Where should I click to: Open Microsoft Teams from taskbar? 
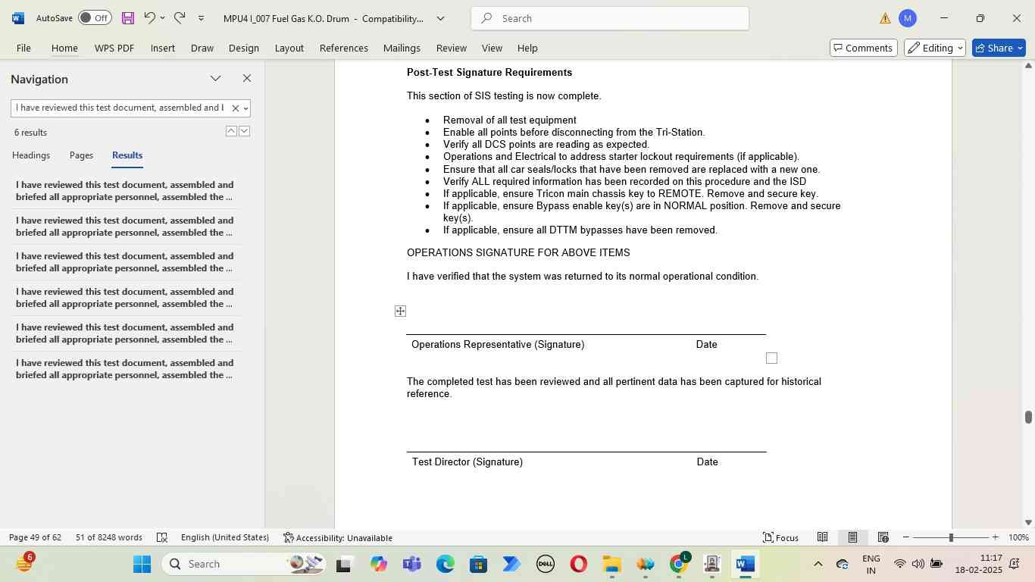click(412, 564)
